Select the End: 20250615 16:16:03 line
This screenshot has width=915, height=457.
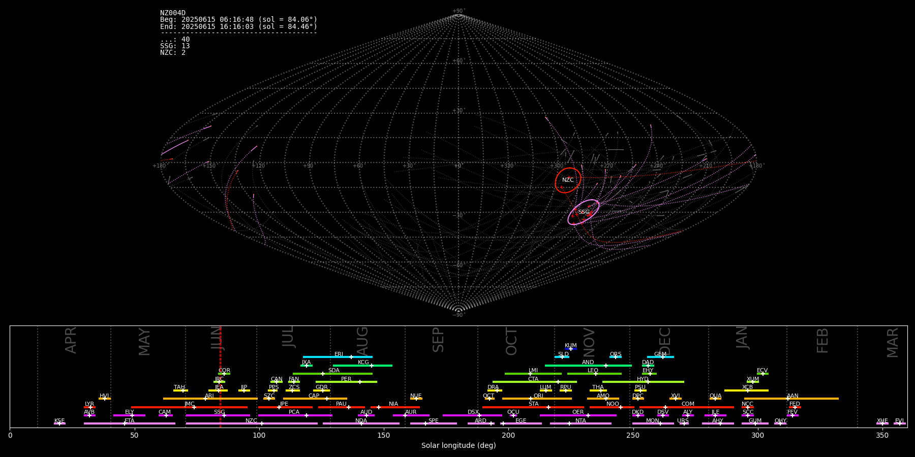coord(238,26)
